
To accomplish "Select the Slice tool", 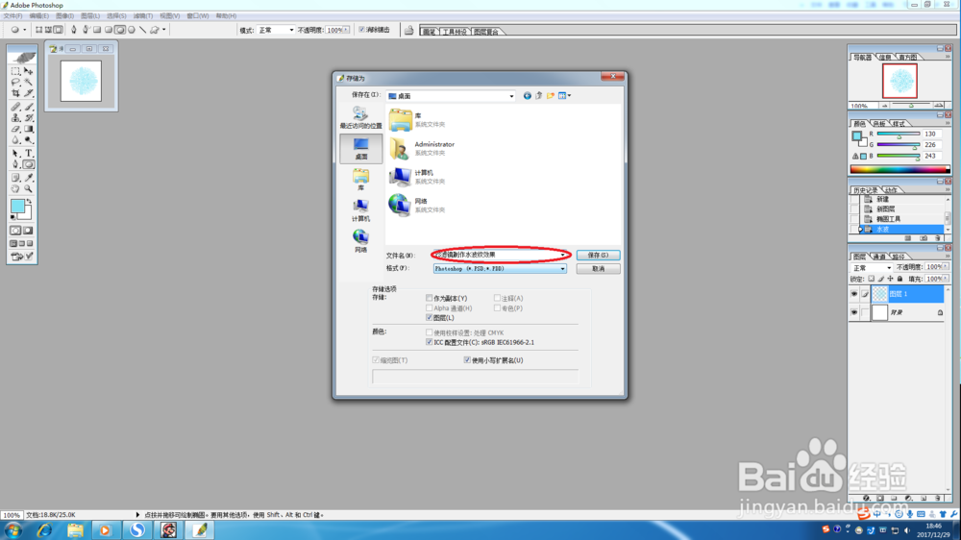I will point(28,93).
